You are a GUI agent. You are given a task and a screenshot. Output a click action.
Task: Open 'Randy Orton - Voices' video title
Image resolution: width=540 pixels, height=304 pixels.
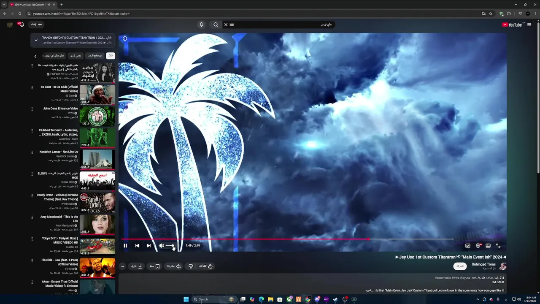click(57, 197)
